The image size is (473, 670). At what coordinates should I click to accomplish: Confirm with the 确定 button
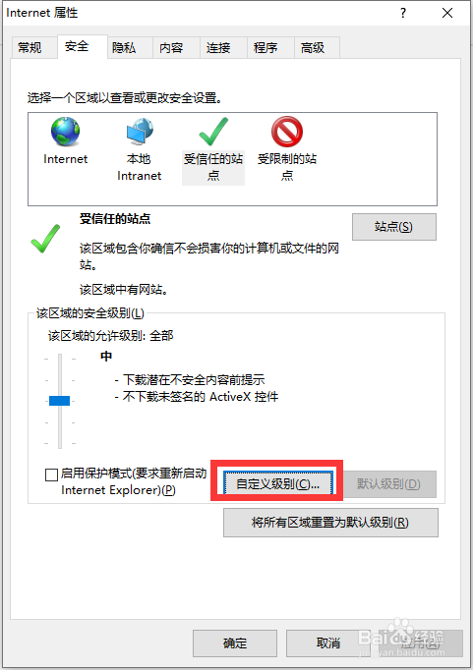[235, 643]
